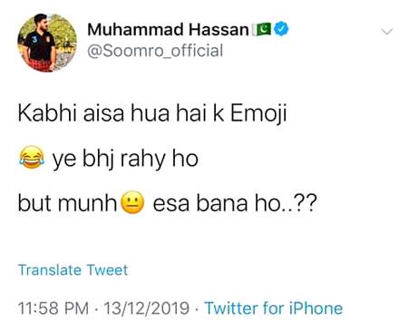Click the Pakistan flag emoji
The width and height of the screenshot is (408, 333).
[x=262, y=29]
